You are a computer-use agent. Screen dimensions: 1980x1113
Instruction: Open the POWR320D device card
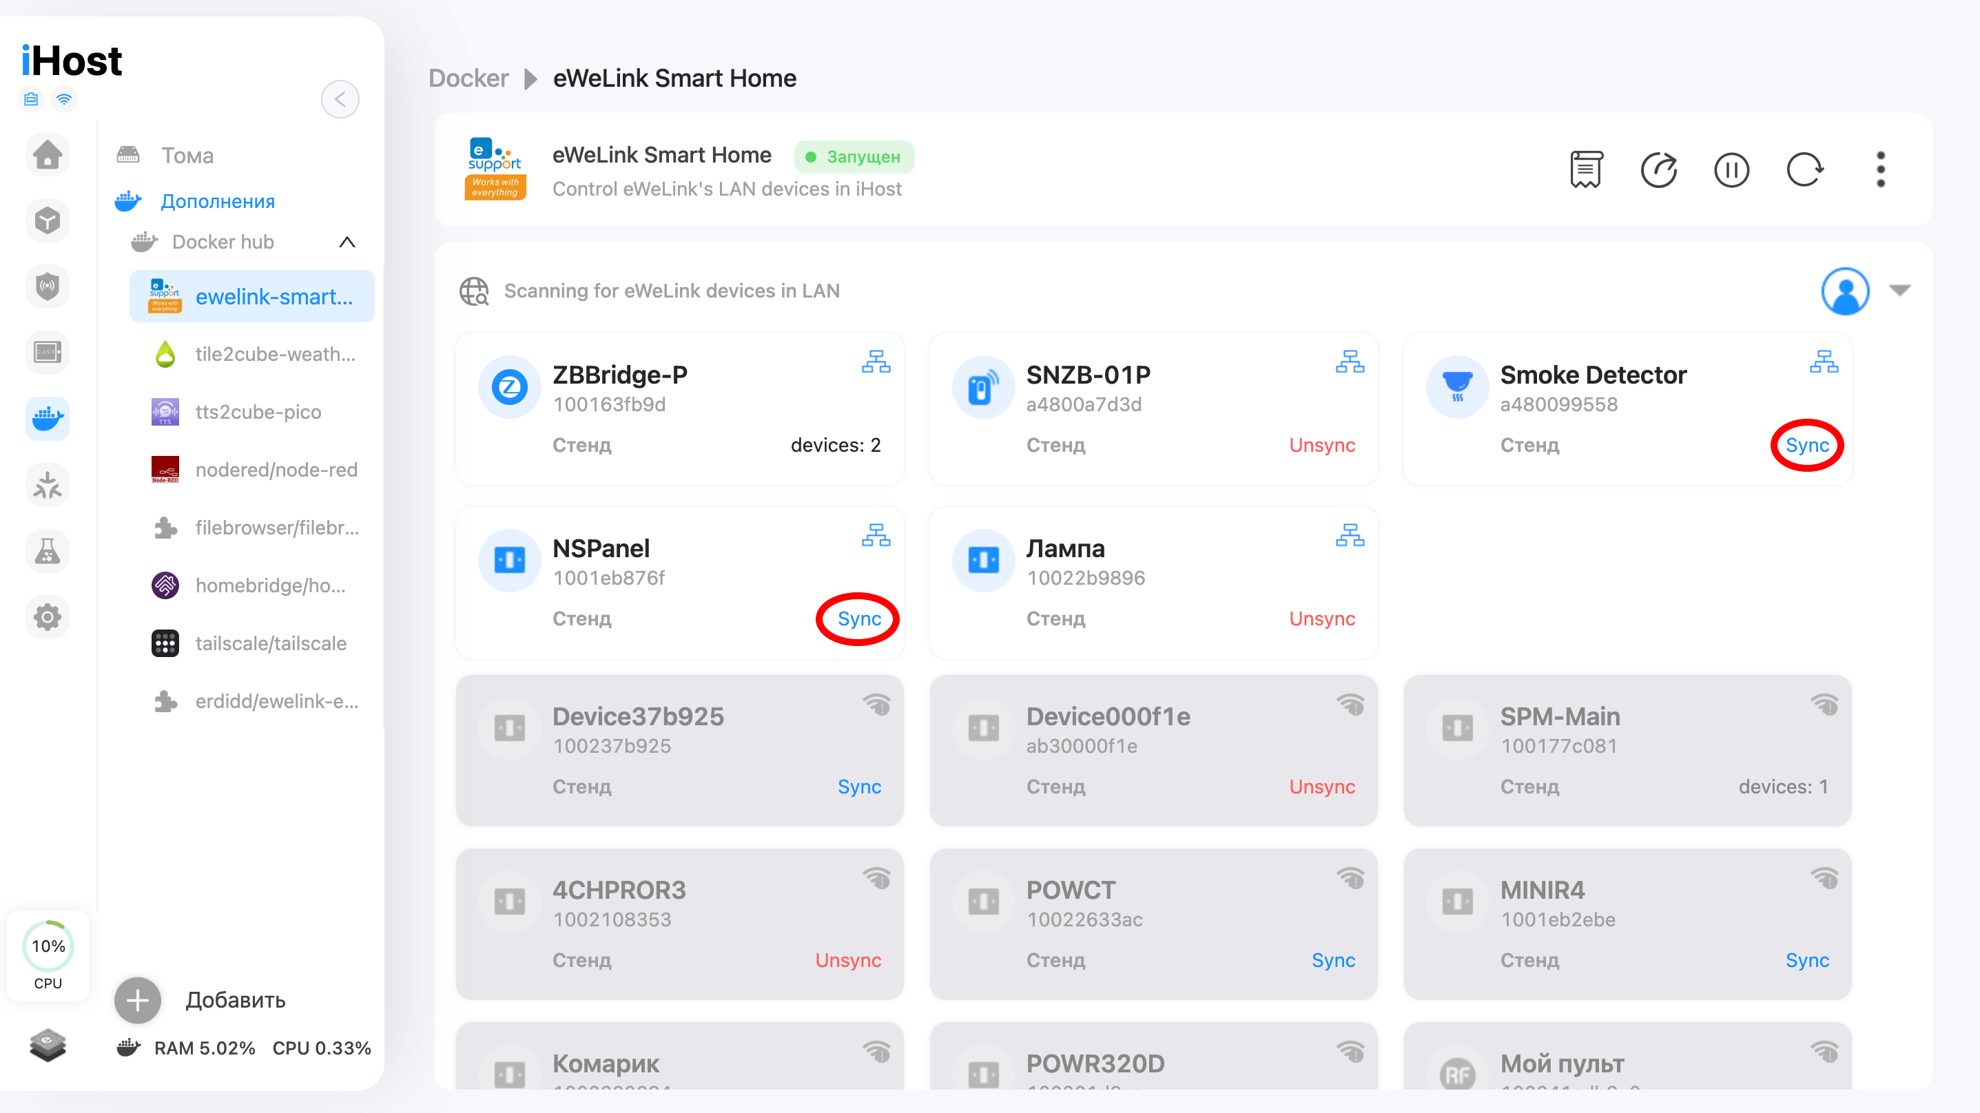(1154, 1055)
